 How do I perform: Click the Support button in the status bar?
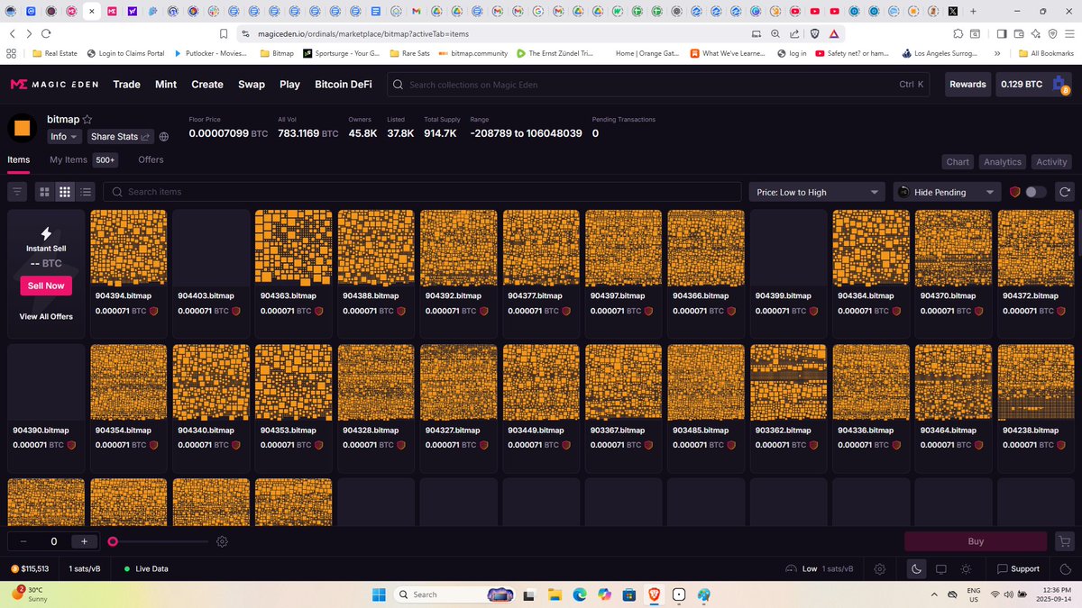[x=1018, y=569]
